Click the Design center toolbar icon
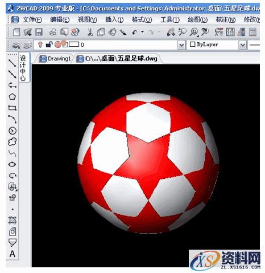265x273 pixels. pos(230,32)
